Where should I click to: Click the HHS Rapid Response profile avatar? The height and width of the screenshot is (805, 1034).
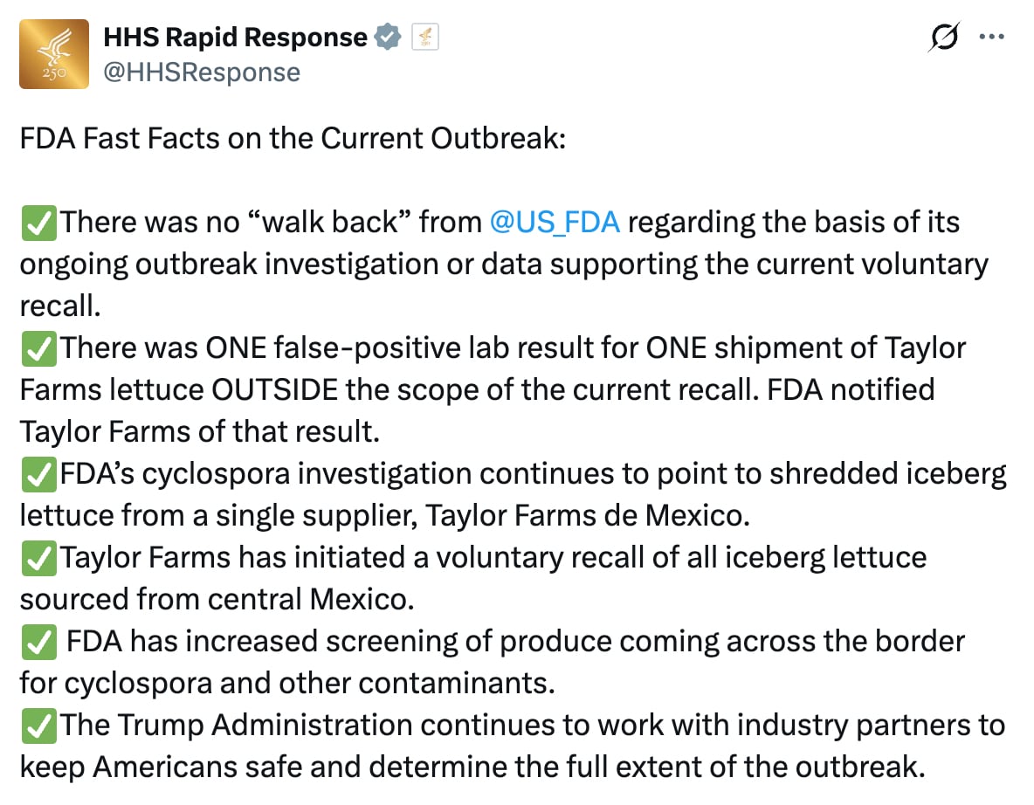pos(54,54)
